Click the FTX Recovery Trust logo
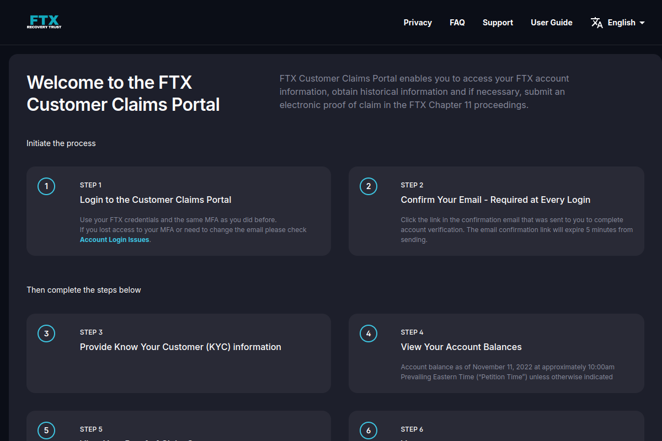 (44, 22)
